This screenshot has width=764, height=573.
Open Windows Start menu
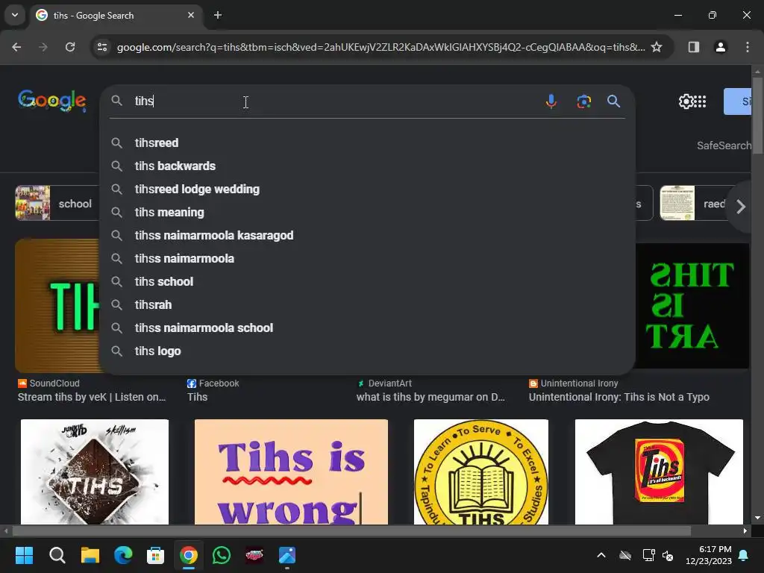[x=24, y=555]
